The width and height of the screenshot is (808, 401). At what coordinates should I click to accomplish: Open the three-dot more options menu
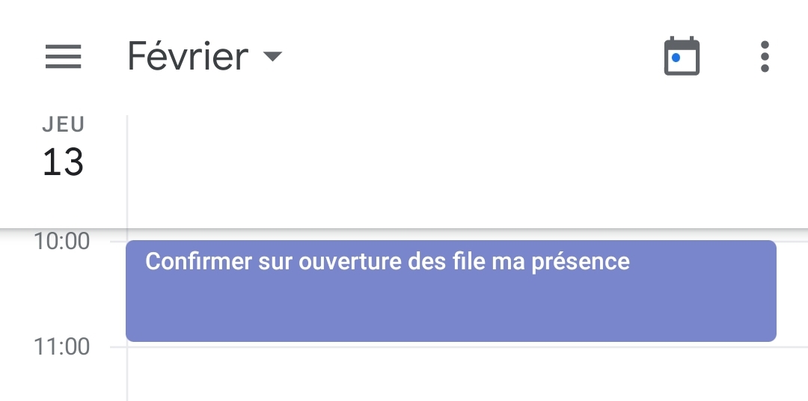[x=764, y=57]
